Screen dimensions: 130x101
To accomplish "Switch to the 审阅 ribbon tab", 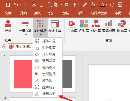I will click(x=118, y=13).
